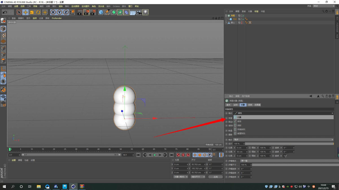The width and height of the screenshot is (339, 190).
Task: Toggle the X axis lock
Action: click(x=53, y=12)
